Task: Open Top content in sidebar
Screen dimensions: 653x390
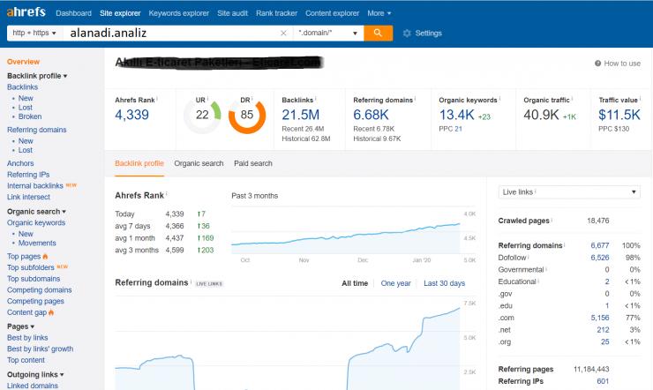Action: [x=26, y=360]
